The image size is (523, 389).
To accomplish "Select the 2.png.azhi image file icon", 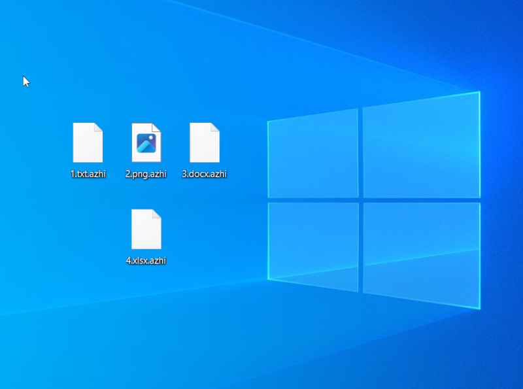I will (146, 143).
